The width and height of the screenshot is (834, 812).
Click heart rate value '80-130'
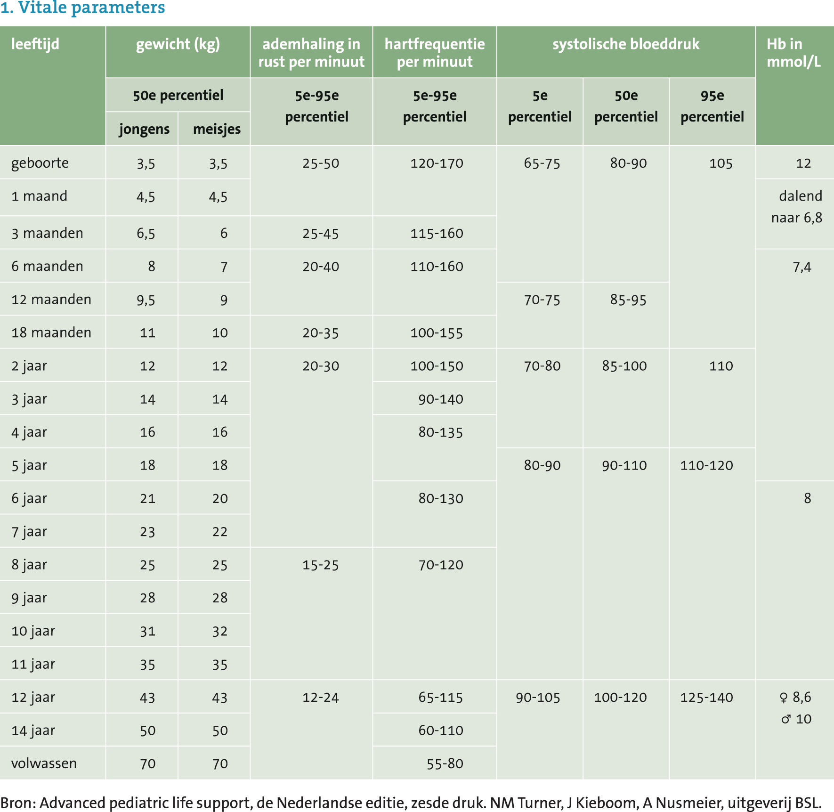coord(441,499)
